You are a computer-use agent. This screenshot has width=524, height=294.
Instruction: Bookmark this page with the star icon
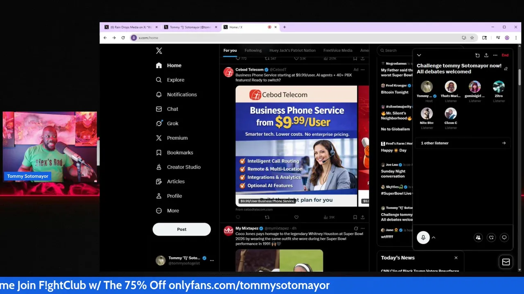472,38
